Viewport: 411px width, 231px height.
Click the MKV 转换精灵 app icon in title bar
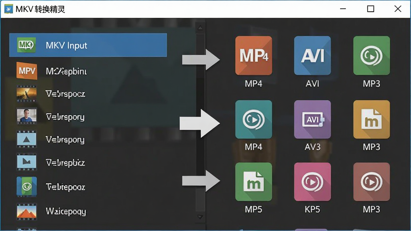pyautogui.click(x=8, y=9)
